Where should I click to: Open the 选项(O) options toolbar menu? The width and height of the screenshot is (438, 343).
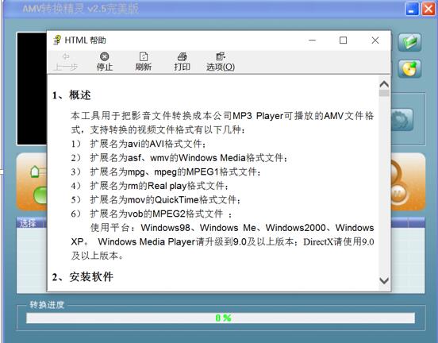click(x=221, y=61)
